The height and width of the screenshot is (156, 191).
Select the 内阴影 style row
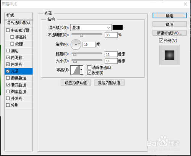[18, 57]
